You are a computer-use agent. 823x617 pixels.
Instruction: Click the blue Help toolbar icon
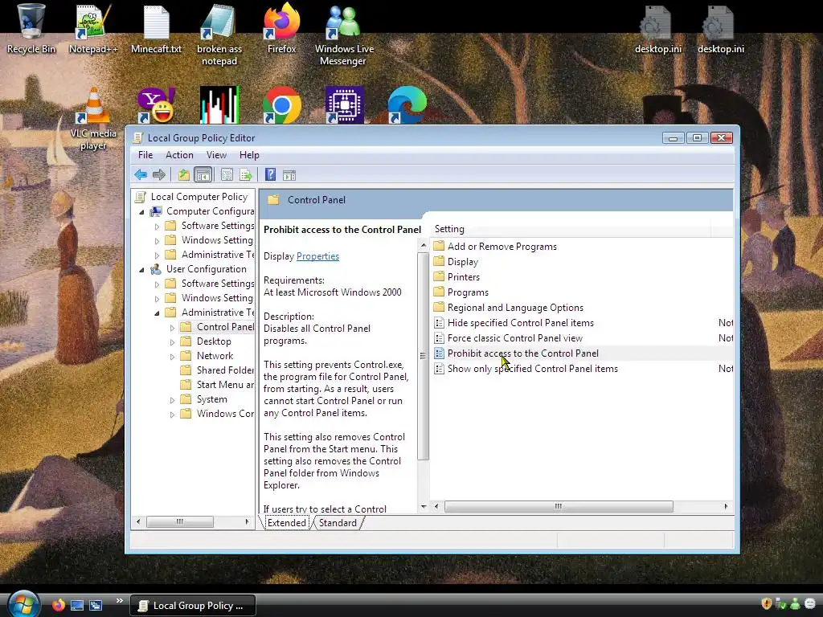pyautogui.click(x=270, y=174)
